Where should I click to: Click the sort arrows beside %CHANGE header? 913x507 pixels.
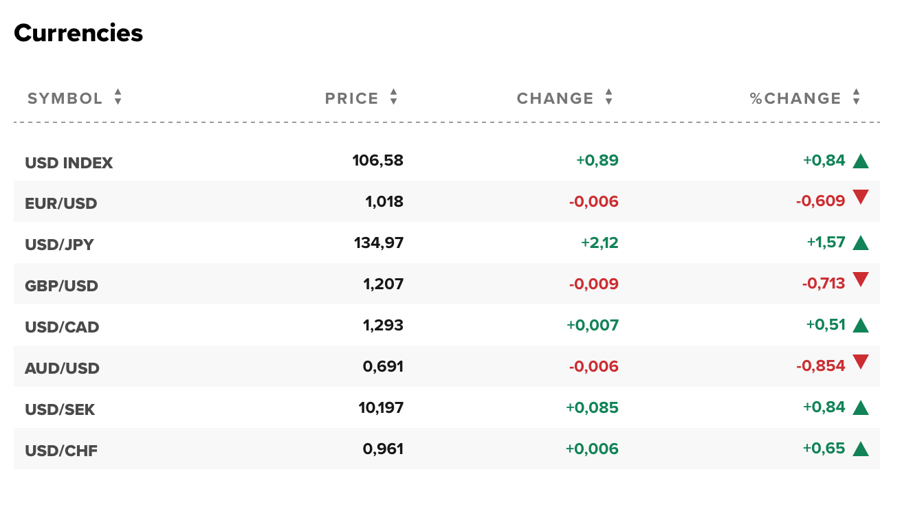(856, 98)
